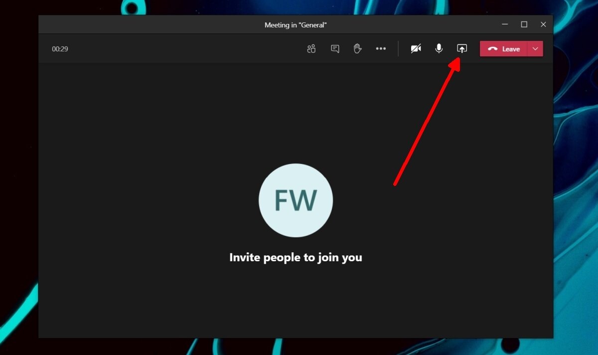Click the 00:29 meeting timer
Image resolution: width=598 pixels, height=355 pixels.
(60, 49)
